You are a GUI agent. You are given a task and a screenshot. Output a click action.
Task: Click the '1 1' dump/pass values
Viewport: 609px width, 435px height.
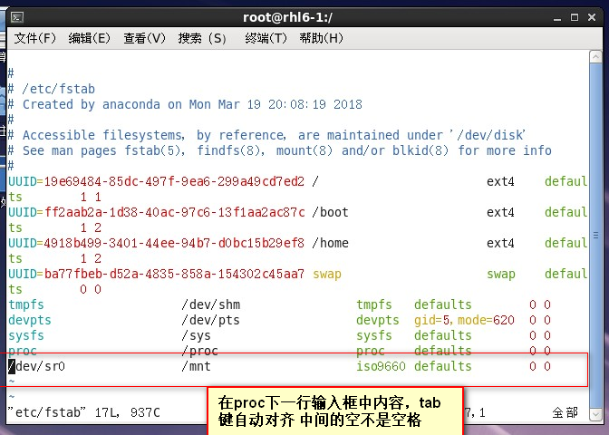coord(91,197)
